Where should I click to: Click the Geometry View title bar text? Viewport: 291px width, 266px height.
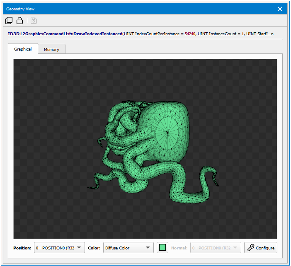[x=20, y=9]
